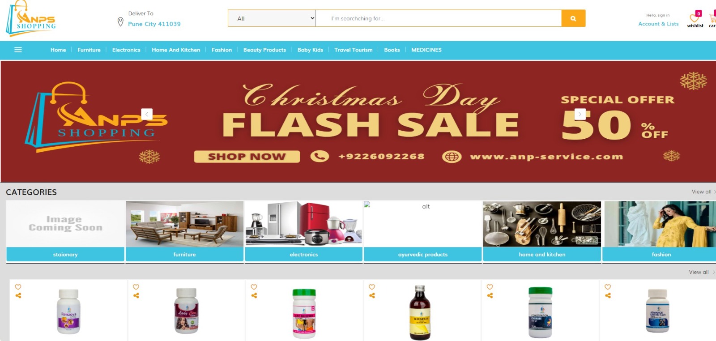
Task: Click View all next to Categories
Action: tap(702, 192)
